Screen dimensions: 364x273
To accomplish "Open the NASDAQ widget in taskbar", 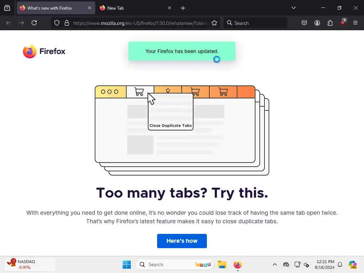I will pyautogui.click(x=30, y=264).
